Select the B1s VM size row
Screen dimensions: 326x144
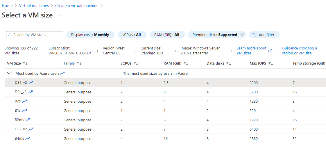[165, 111]
